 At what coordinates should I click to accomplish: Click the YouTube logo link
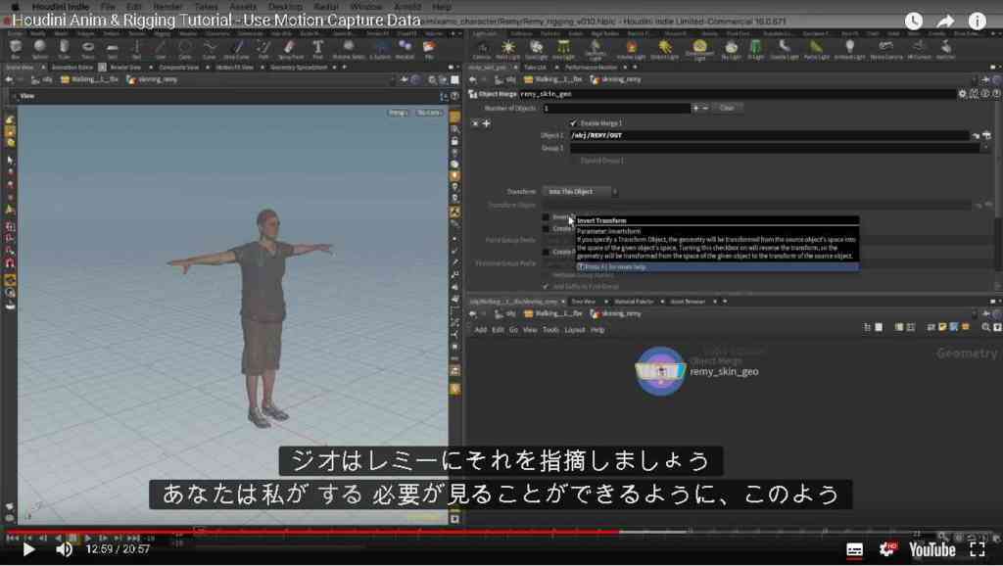(932, 549)
